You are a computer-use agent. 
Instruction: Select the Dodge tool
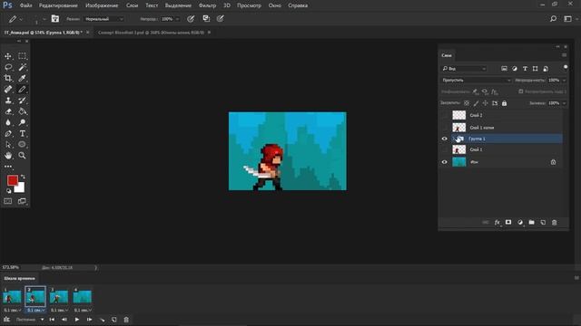click(22, 123)
